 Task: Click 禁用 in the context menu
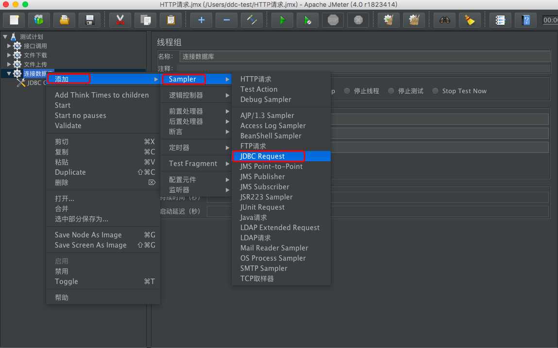click(103, 271)
